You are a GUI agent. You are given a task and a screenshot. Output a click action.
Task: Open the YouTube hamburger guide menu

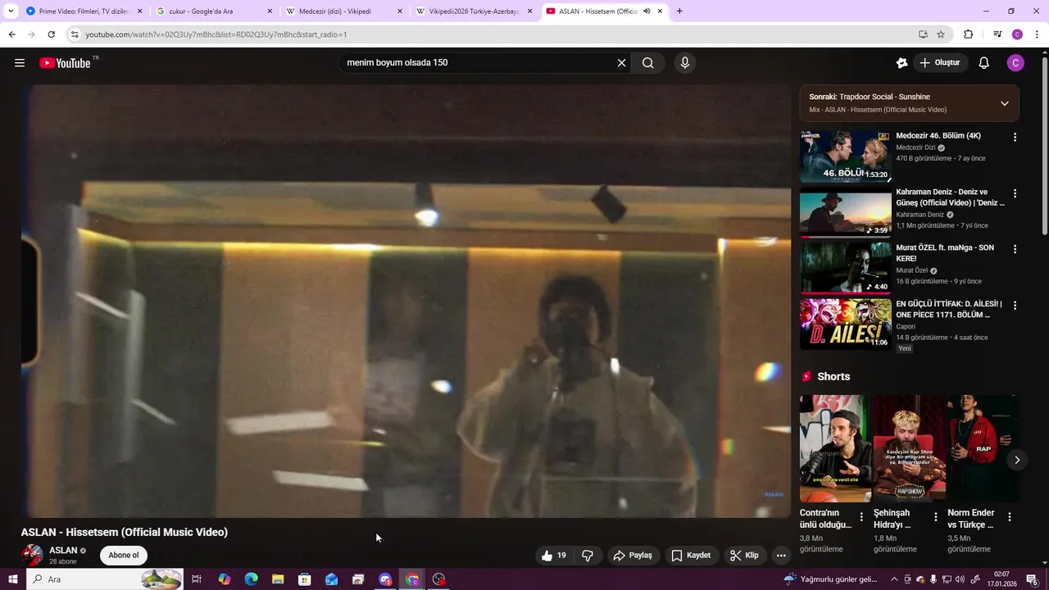click(x=20, y=63)
